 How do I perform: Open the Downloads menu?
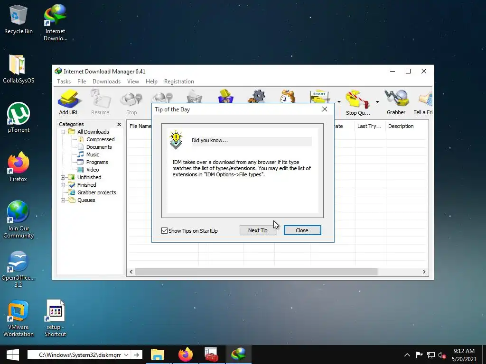tap(107, 82)
